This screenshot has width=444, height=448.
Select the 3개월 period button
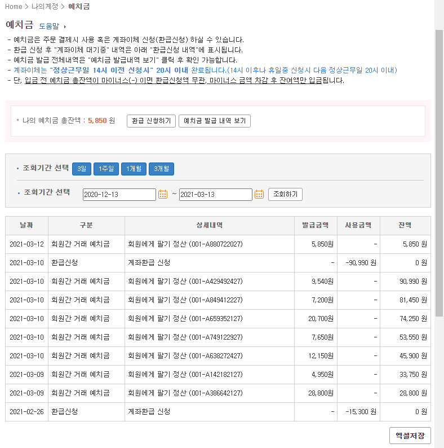pyautogui.click(x=162, y=169)
